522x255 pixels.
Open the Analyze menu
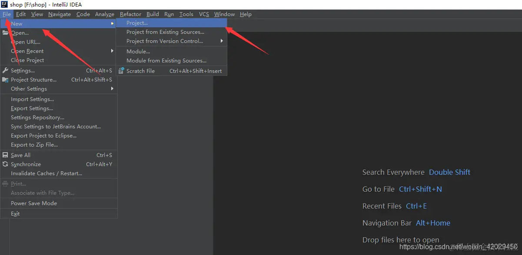[105, 14]
